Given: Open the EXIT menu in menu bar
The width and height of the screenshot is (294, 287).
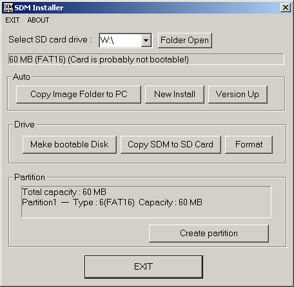Looking at the screenshot, I should pyautogui.click(x=12, y=20).
